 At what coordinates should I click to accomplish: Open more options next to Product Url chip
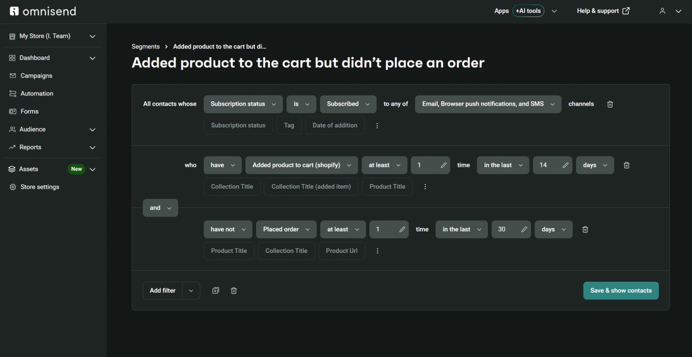[377, 251]
